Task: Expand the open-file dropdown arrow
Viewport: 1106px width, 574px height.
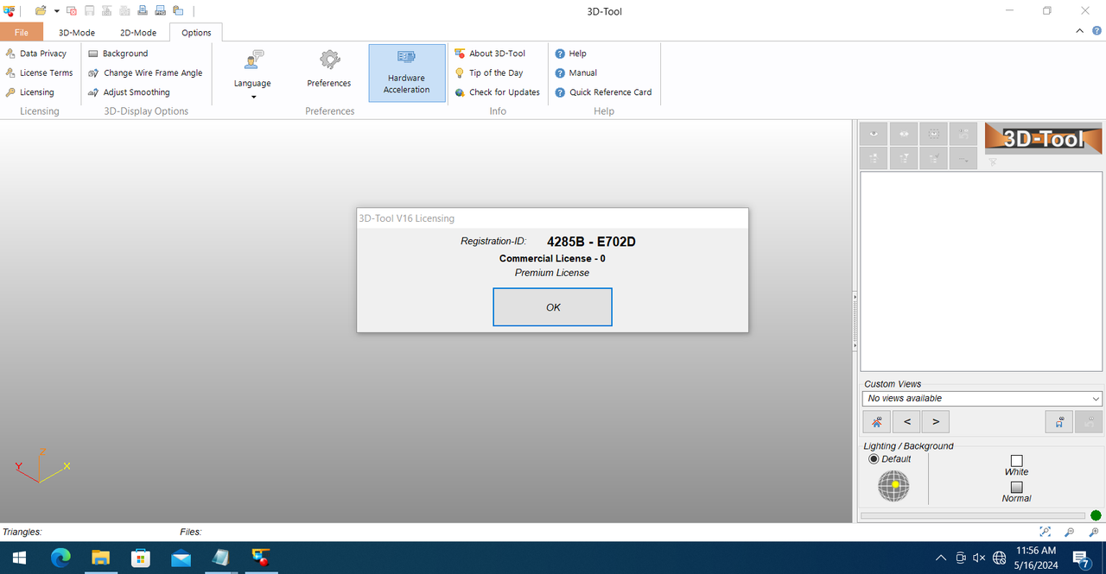Action: click(56, 11)
